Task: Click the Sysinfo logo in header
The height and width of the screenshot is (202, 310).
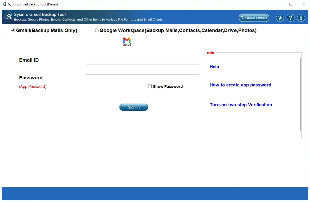Action: click(8, 17)
